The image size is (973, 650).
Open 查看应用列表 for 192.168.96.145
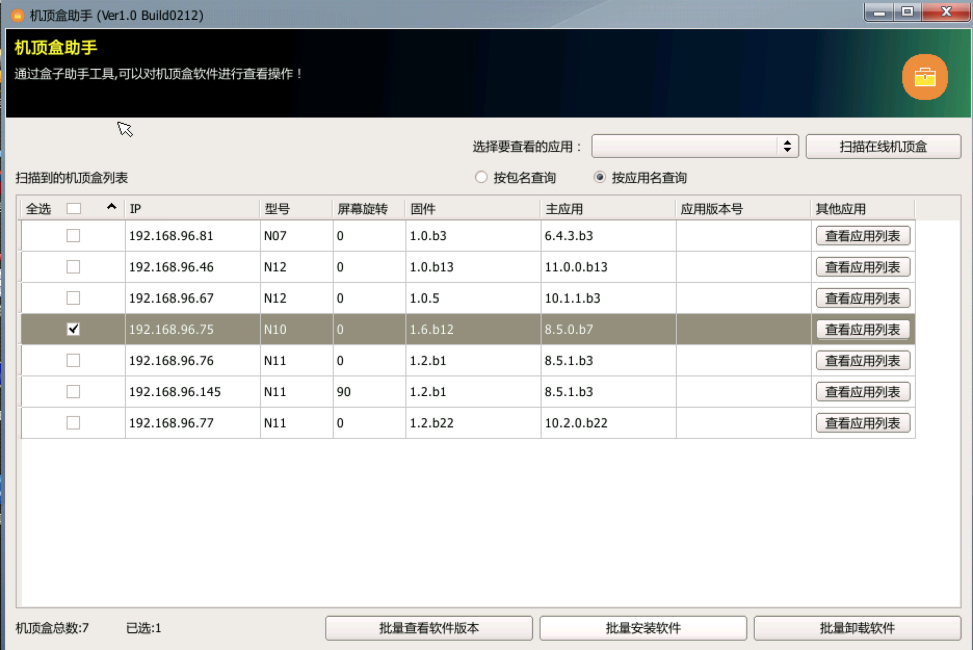[863, 392]
